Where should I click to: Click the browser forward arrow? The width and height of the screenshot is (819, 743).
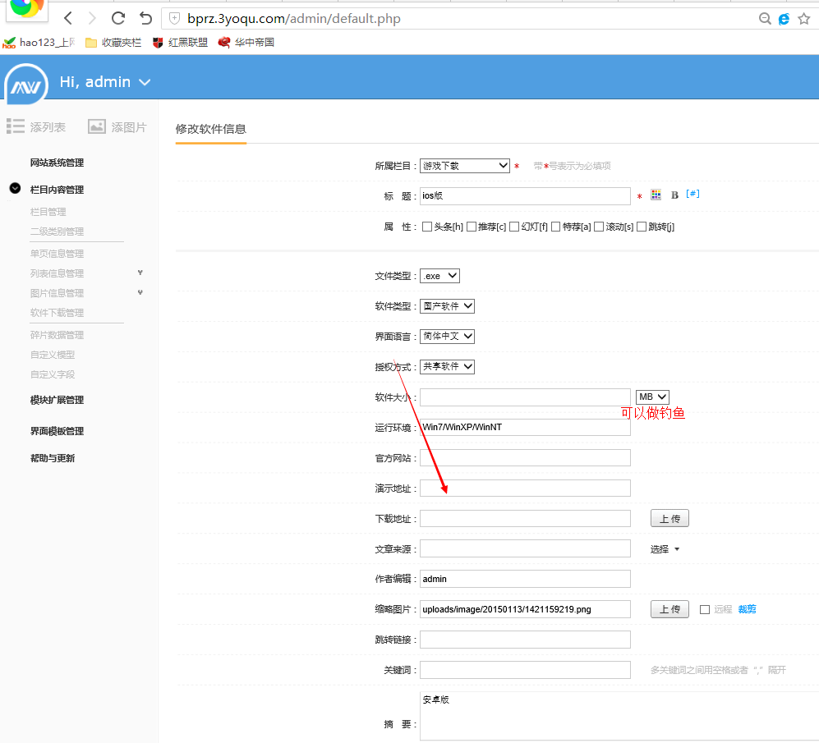click(93, 18)
